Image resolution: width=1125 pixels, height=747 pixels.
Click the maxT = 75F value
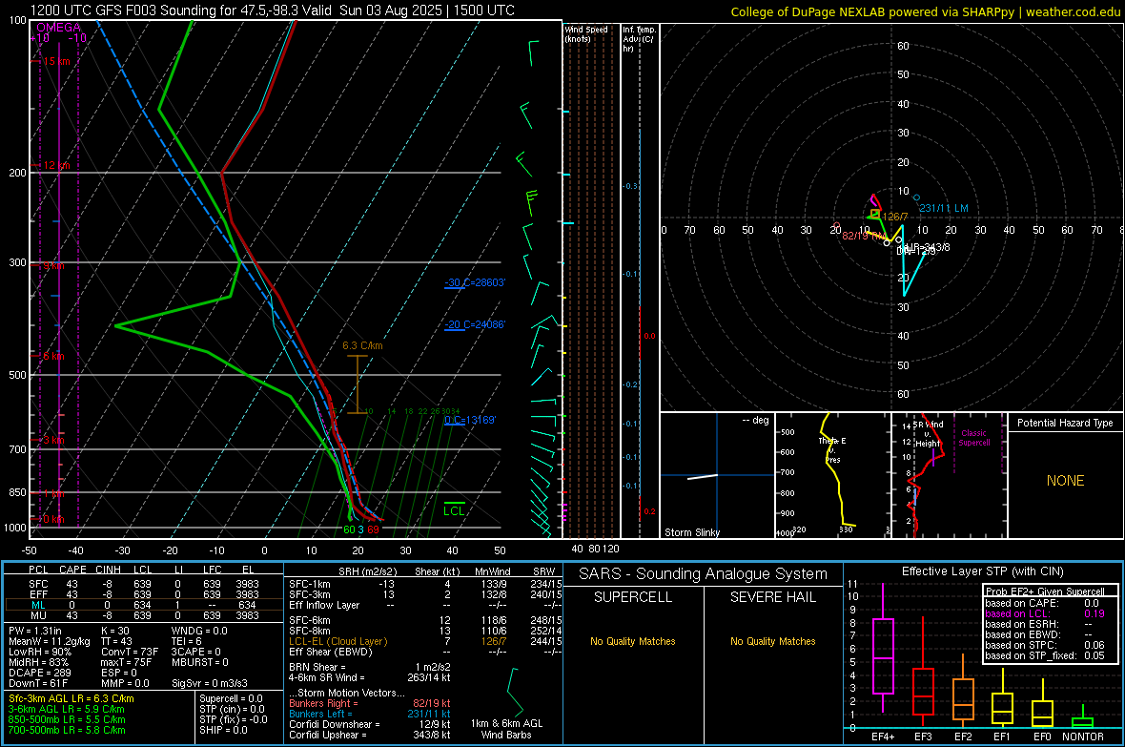(x=126, y=662)
